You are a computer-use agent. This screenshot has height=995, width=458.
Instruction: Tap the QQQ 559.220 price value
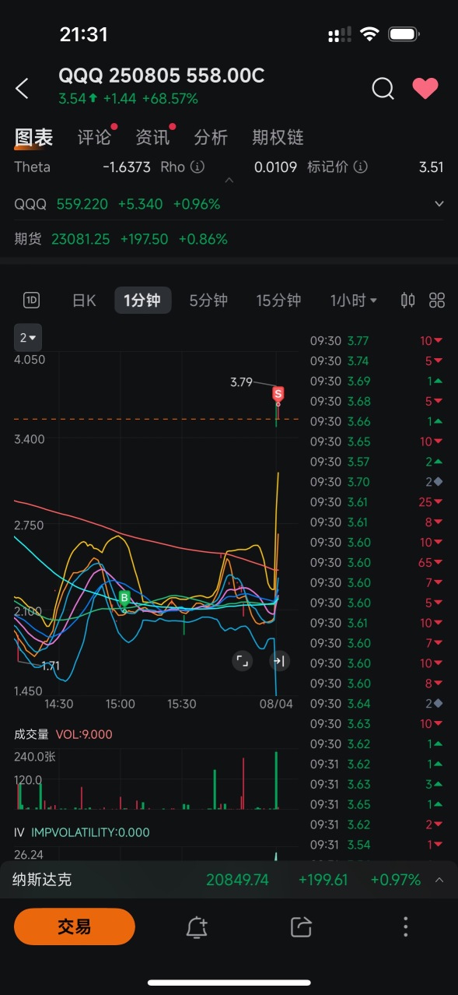click(84, 204)
